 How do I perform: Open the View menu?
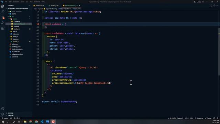coord(23,2)
